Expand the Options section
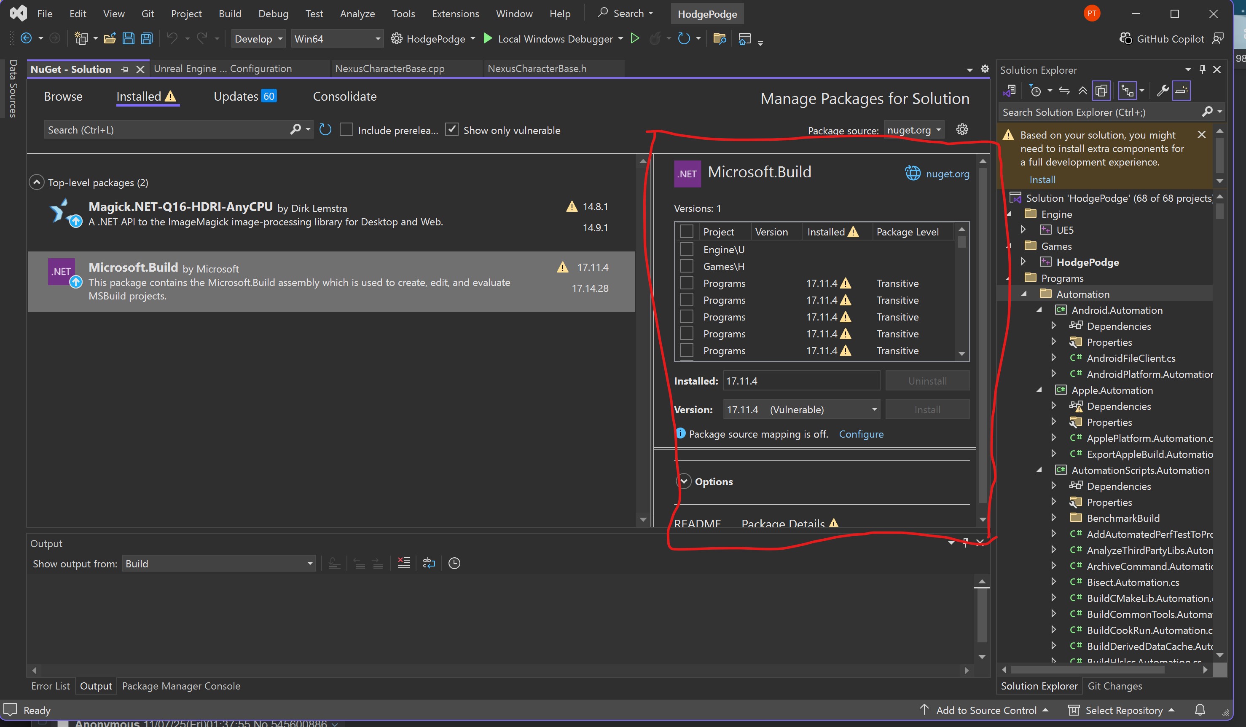Viewport: 1246px width, 727px height. (x=684, y=481)
